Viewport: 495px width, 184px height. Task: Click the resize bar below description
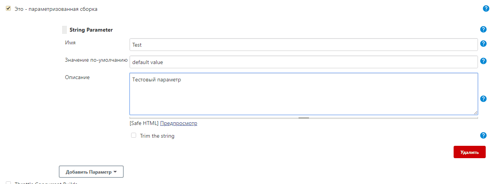(304, 118)
